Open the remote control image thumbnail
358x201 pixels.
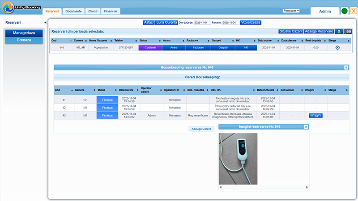point(238,159)
